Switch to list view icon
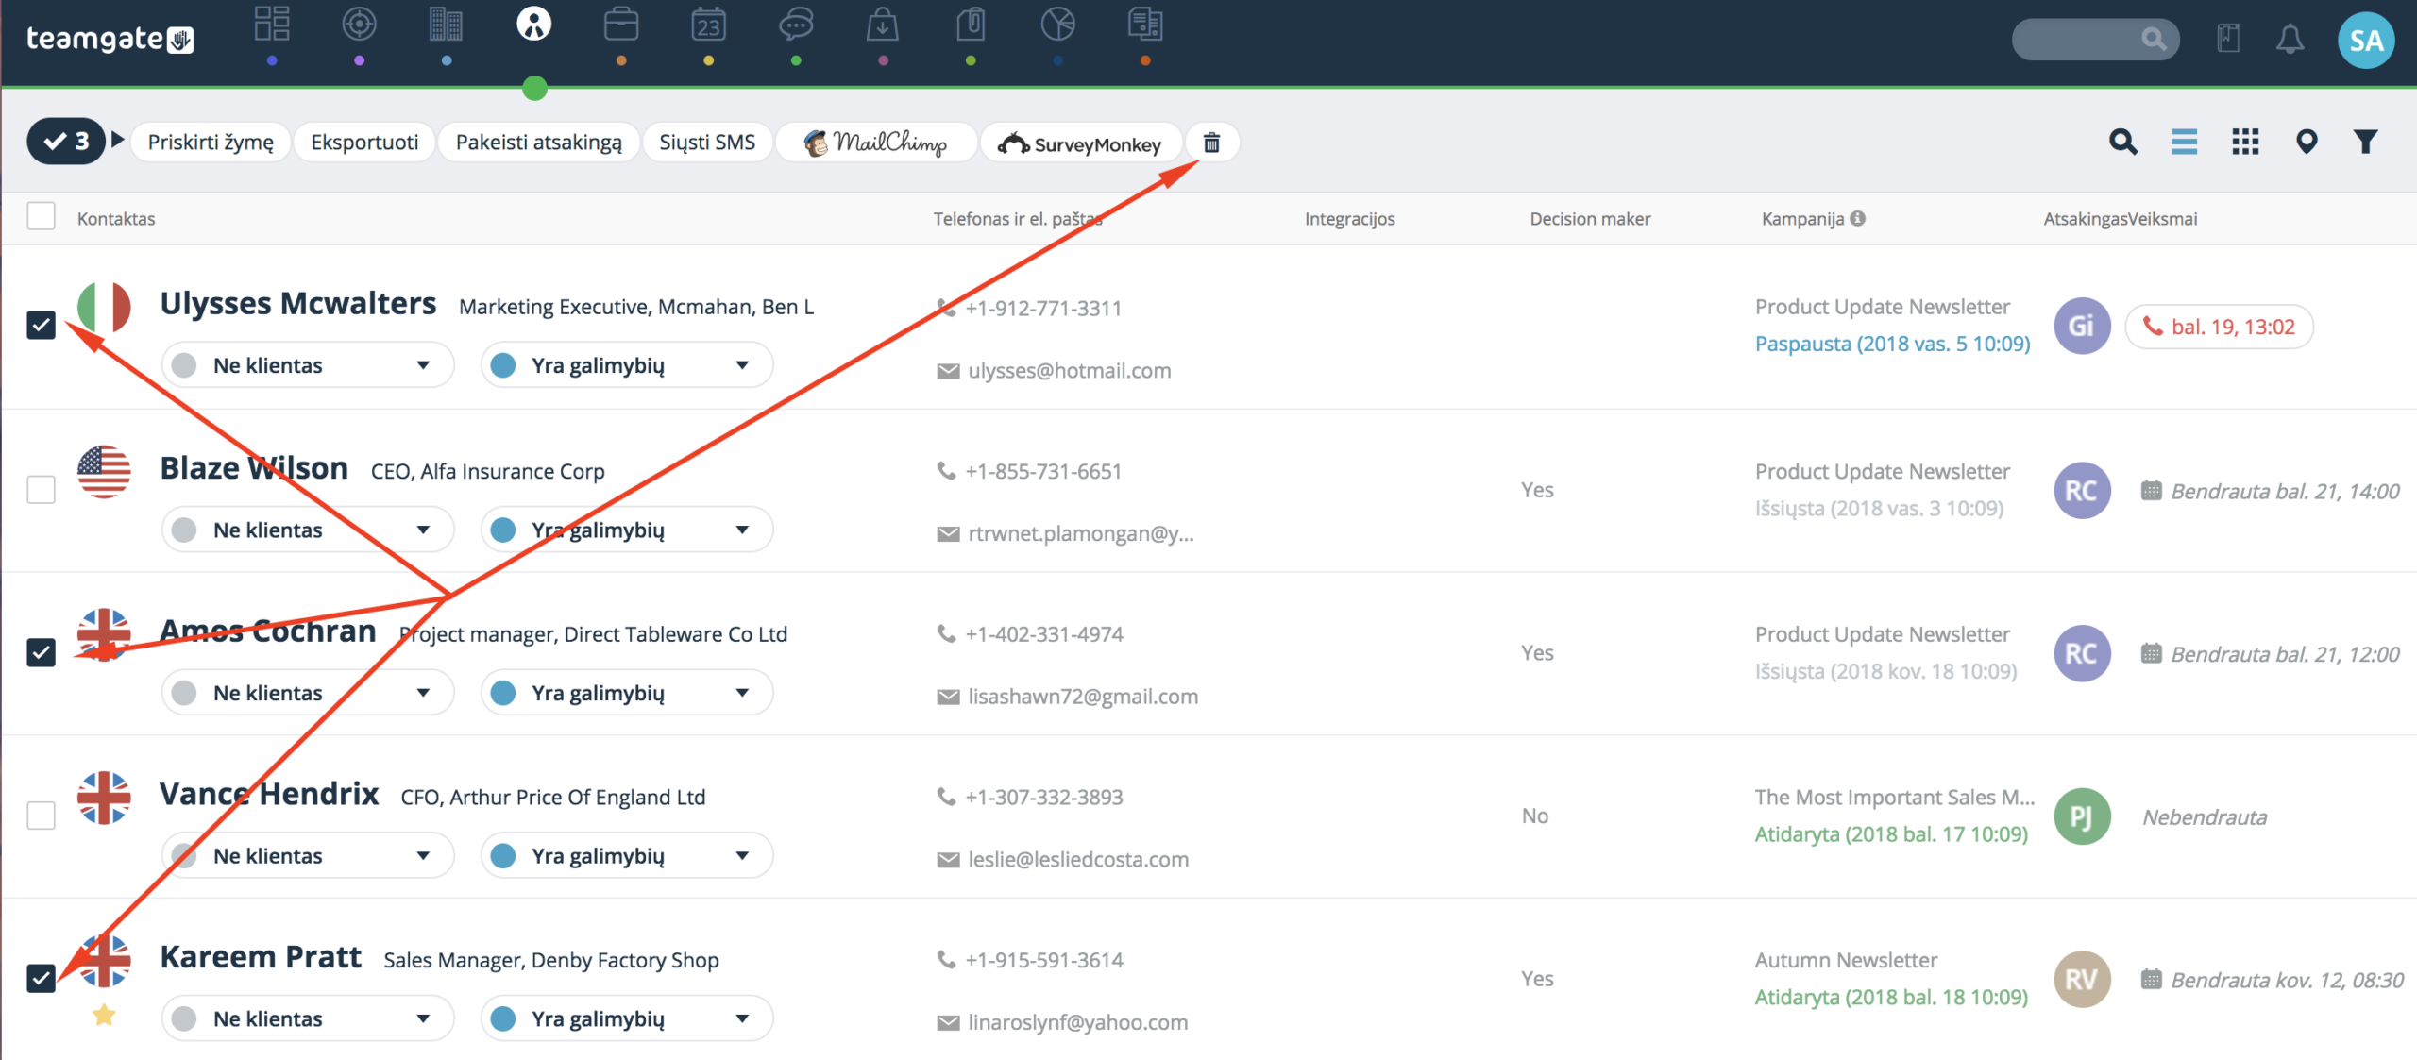The image size is (2417, 1060). point(2184,143)
